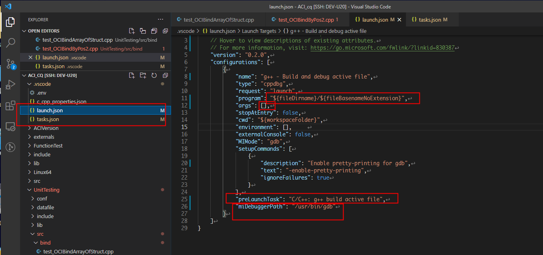Click line number 15 in gutter
Screen dimensions: 543x255
184,127
